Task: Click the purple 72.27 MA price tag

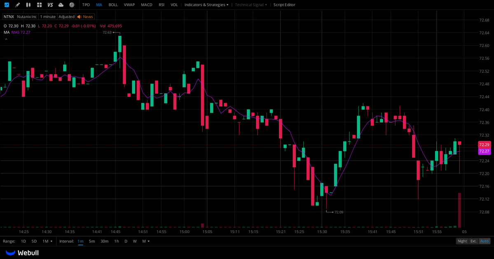Action: [484, 151]
